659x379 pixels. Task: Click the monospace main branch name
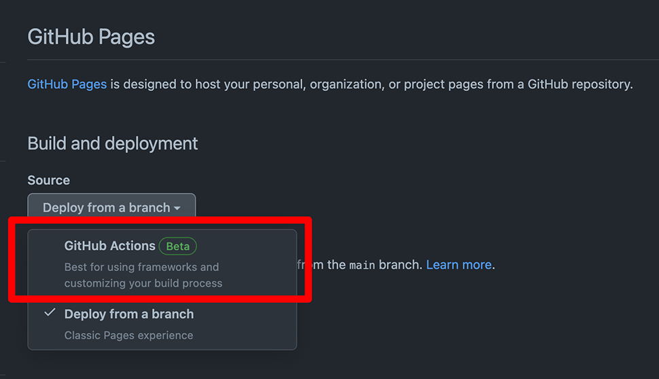(x=362, y=266)
